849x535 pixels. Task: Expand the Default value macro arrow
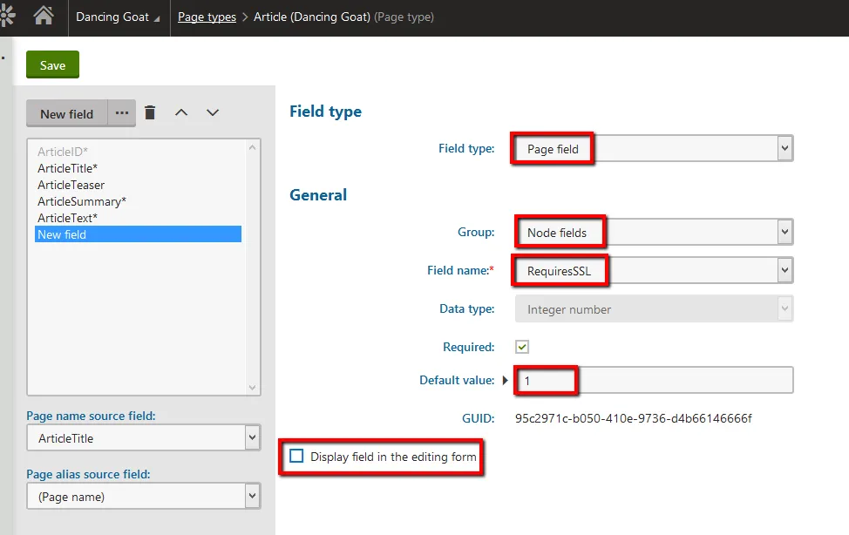click(506, 380)
